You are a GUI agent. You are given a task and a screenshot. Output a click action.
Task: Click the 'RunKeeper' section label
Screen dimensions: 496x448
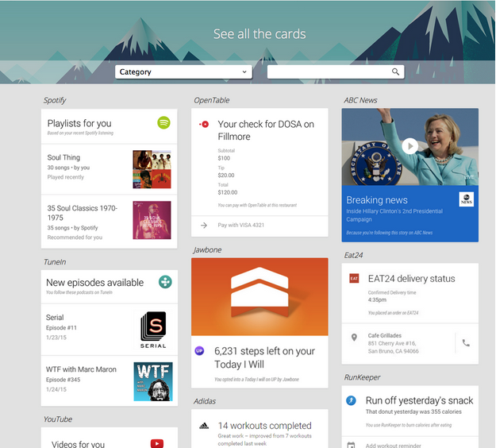[362, 377]
